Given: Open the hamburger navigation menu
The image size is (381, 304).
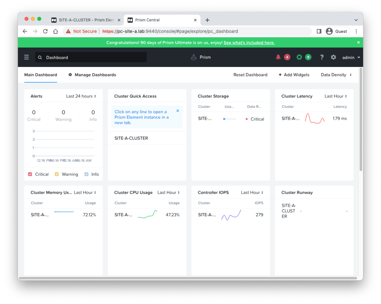Looking at the screenshot, I should [26, 57].
